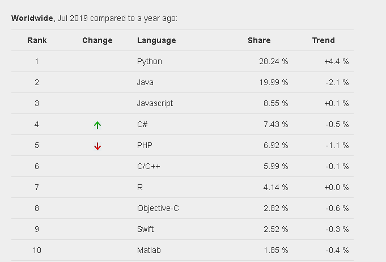Select the R language row name
The height and width of the screenshot is (262, 386).
coord(140,187)
